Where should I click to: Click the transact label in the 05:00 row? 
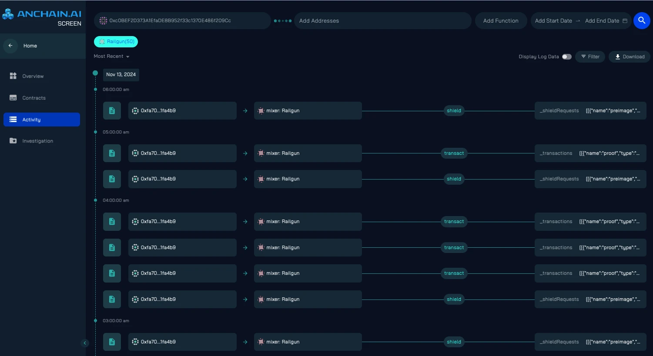tap(454, 153)
